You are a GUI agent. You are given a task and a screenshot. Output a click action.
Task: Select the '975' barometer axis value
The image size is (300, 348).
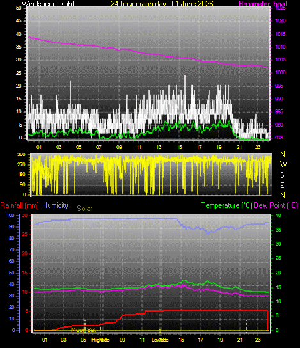(279, 138)
